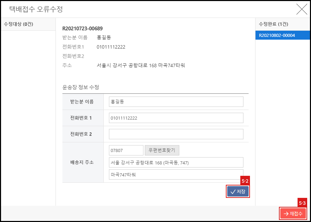
Task: Click the 재접수 re-submit button
Action: (293, 213)
